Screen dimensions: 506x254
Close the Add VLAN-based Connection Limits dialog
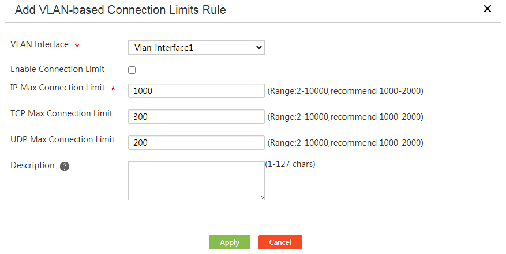(488, 9)
